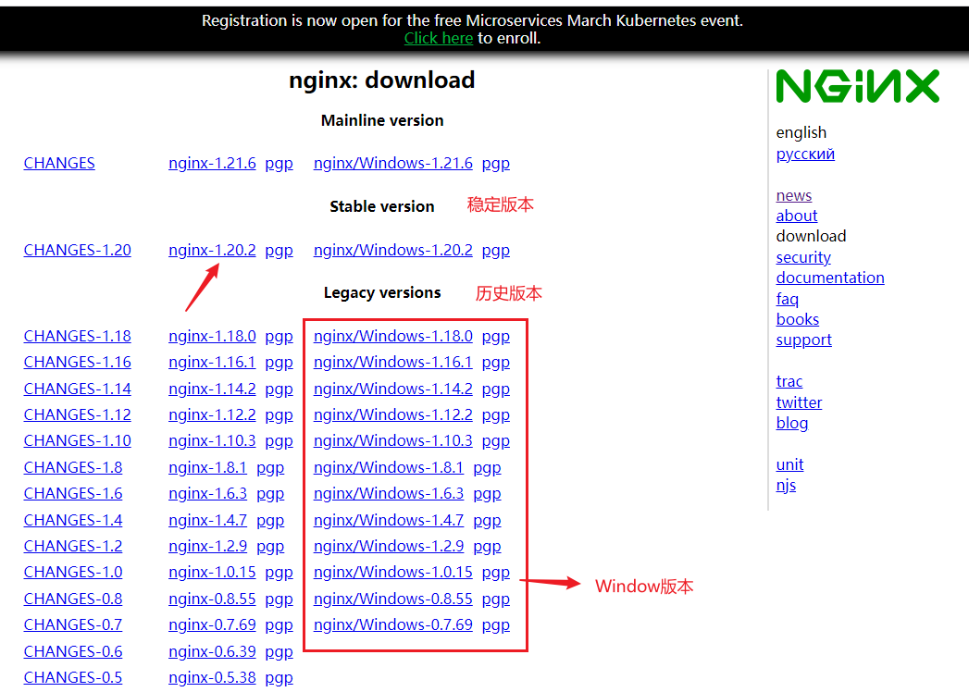This screenshot has height=692, width=969.
Task: Download nginx-1.18.0
Action: 212,336
